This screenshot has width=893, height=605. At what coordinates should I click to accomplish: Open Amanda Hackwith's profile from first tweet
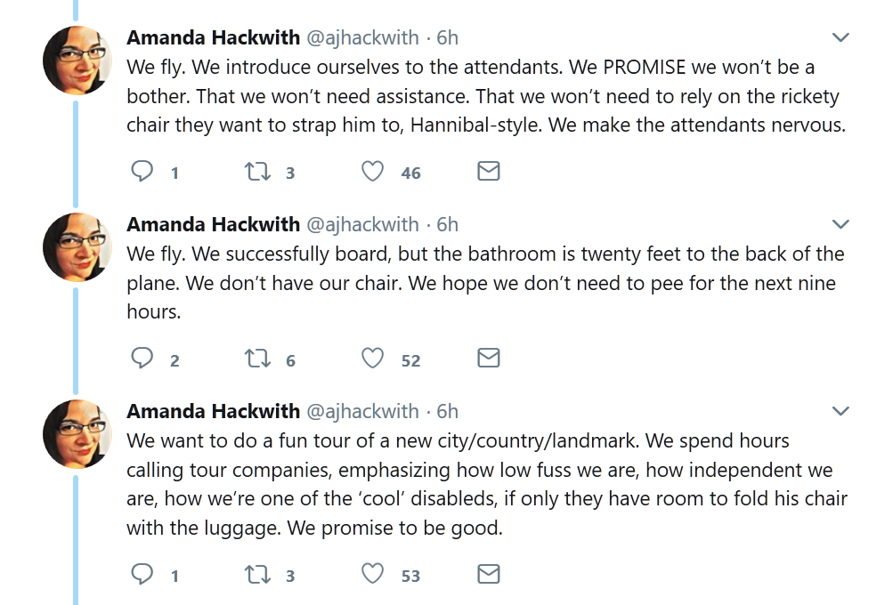[214, 37]
